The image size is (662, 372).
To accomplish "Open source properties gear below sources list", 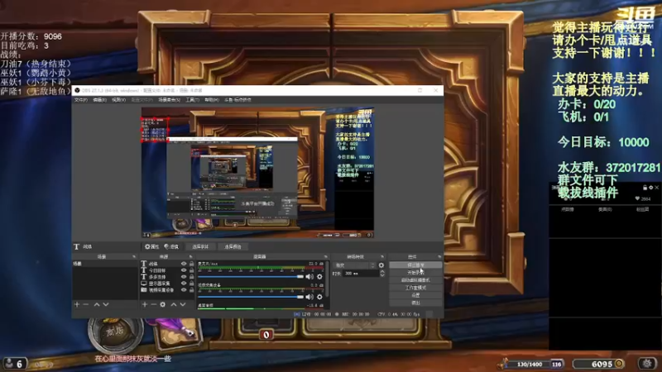I will [x=162, y=304].
